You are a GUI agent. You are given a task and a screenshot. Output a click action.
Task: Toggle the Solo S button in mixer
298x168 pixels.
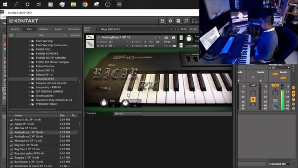click(253, 105)
